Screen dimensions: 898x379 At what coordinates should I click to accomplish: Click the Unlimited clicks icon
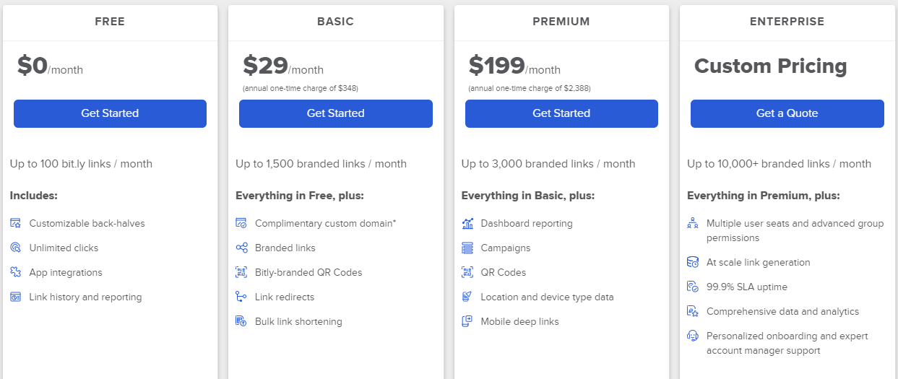(x=16, y=248)
